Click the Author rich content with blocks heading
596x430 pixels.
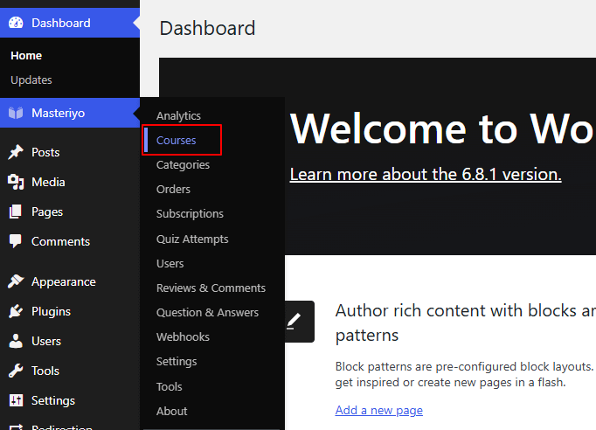466,322
